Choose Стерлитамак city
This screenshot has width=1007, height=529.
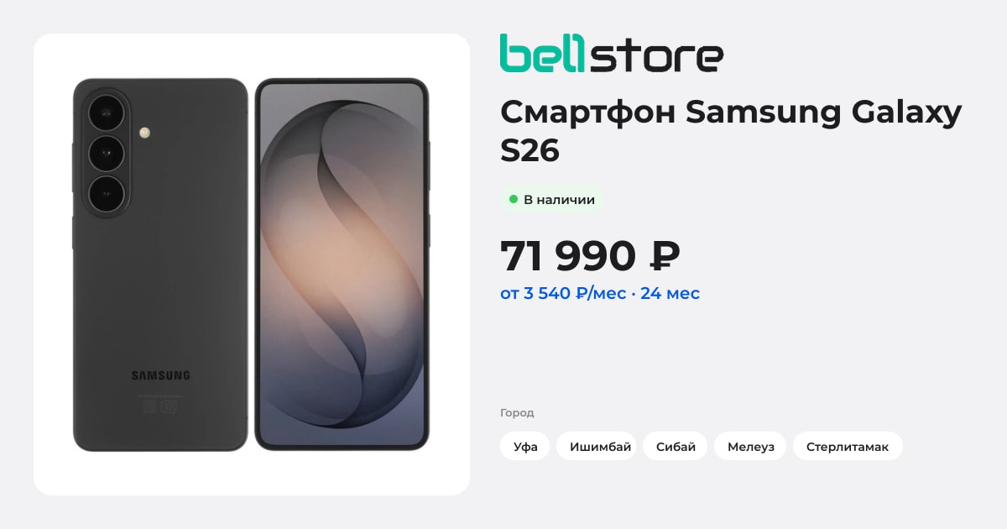click(848, 446)
